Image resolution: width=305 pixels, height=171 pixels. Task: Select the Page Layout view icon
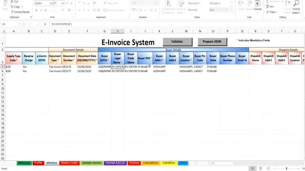coord(261,169)
